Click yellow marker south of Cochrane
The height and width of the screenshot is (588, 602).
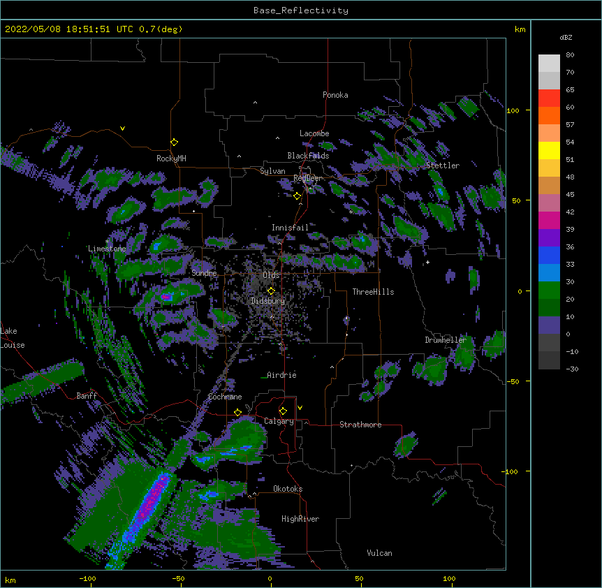coord(237,412)
